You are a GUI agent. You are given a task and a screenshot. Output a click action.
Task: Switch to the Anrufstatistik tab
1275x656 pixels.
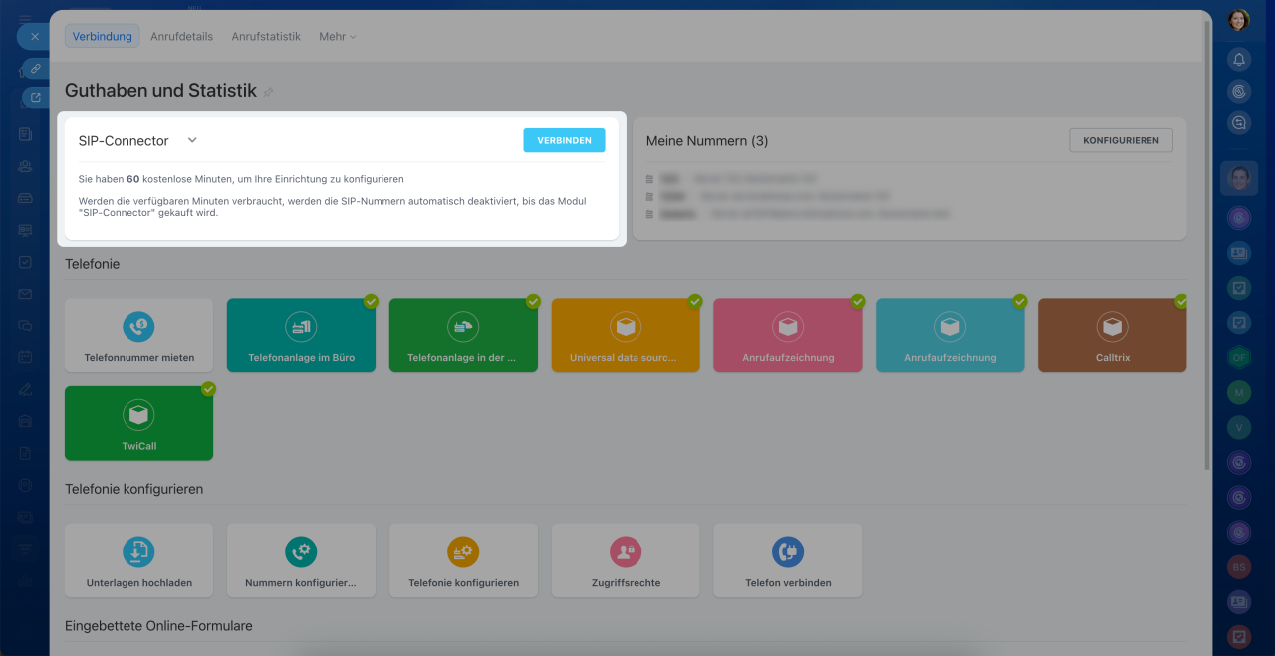266,36
